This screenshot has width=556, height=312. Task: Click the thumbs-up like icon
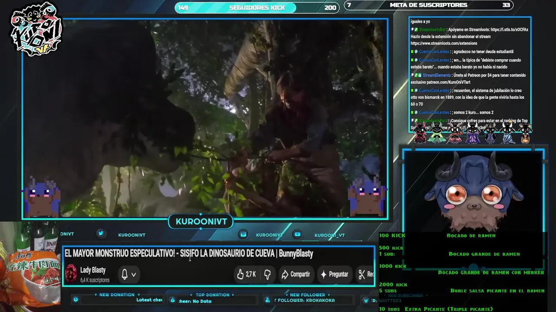(240, 274)
